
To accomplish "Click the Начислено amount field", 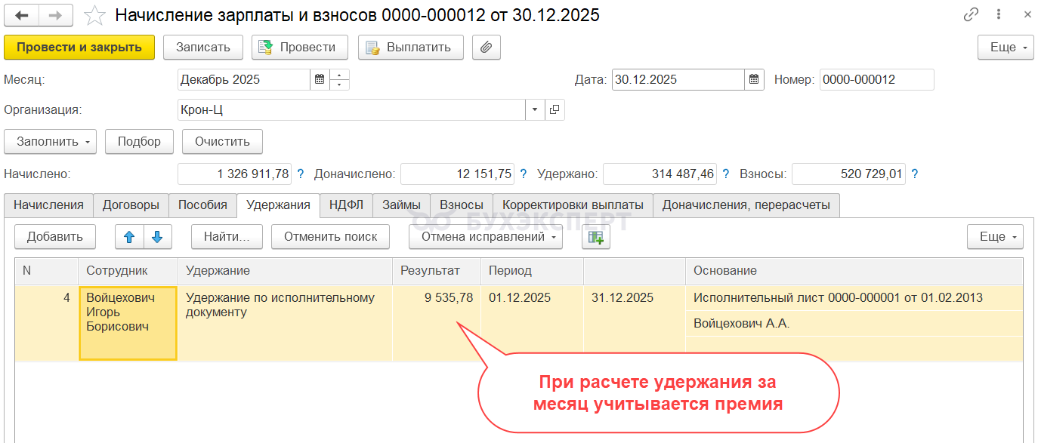I will tap(234, 174).
